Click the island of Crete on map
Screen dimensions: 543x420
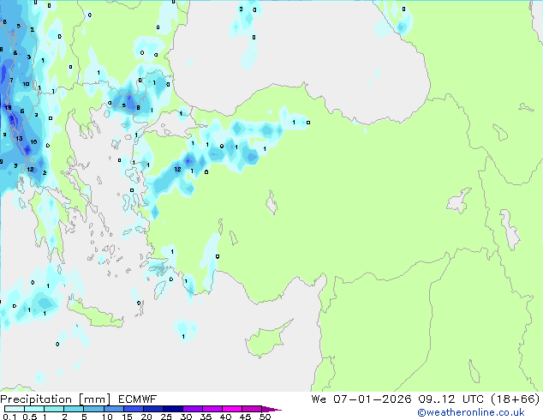95,315
